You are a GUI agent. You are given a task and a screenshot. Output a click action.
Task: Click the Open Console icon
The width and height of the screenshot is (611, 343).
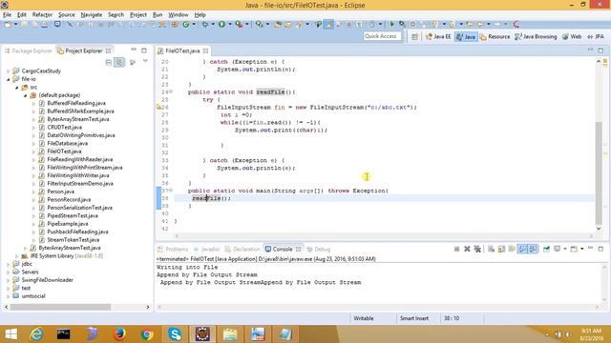coord(575,249)
